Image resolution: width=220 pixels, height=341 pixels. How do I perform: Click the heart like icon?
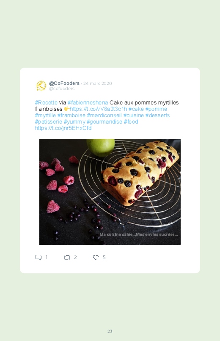click(x=96, y=257)
